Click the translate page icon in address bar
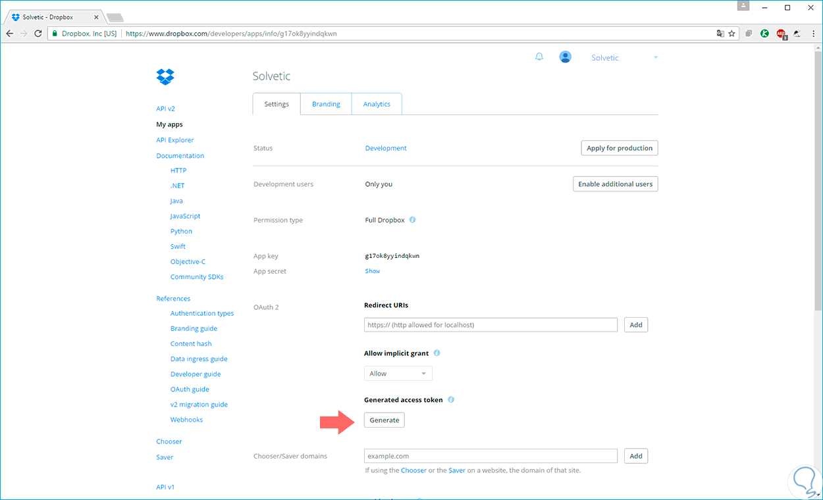This screenshot has height=500, width=823. coord(720,34)
